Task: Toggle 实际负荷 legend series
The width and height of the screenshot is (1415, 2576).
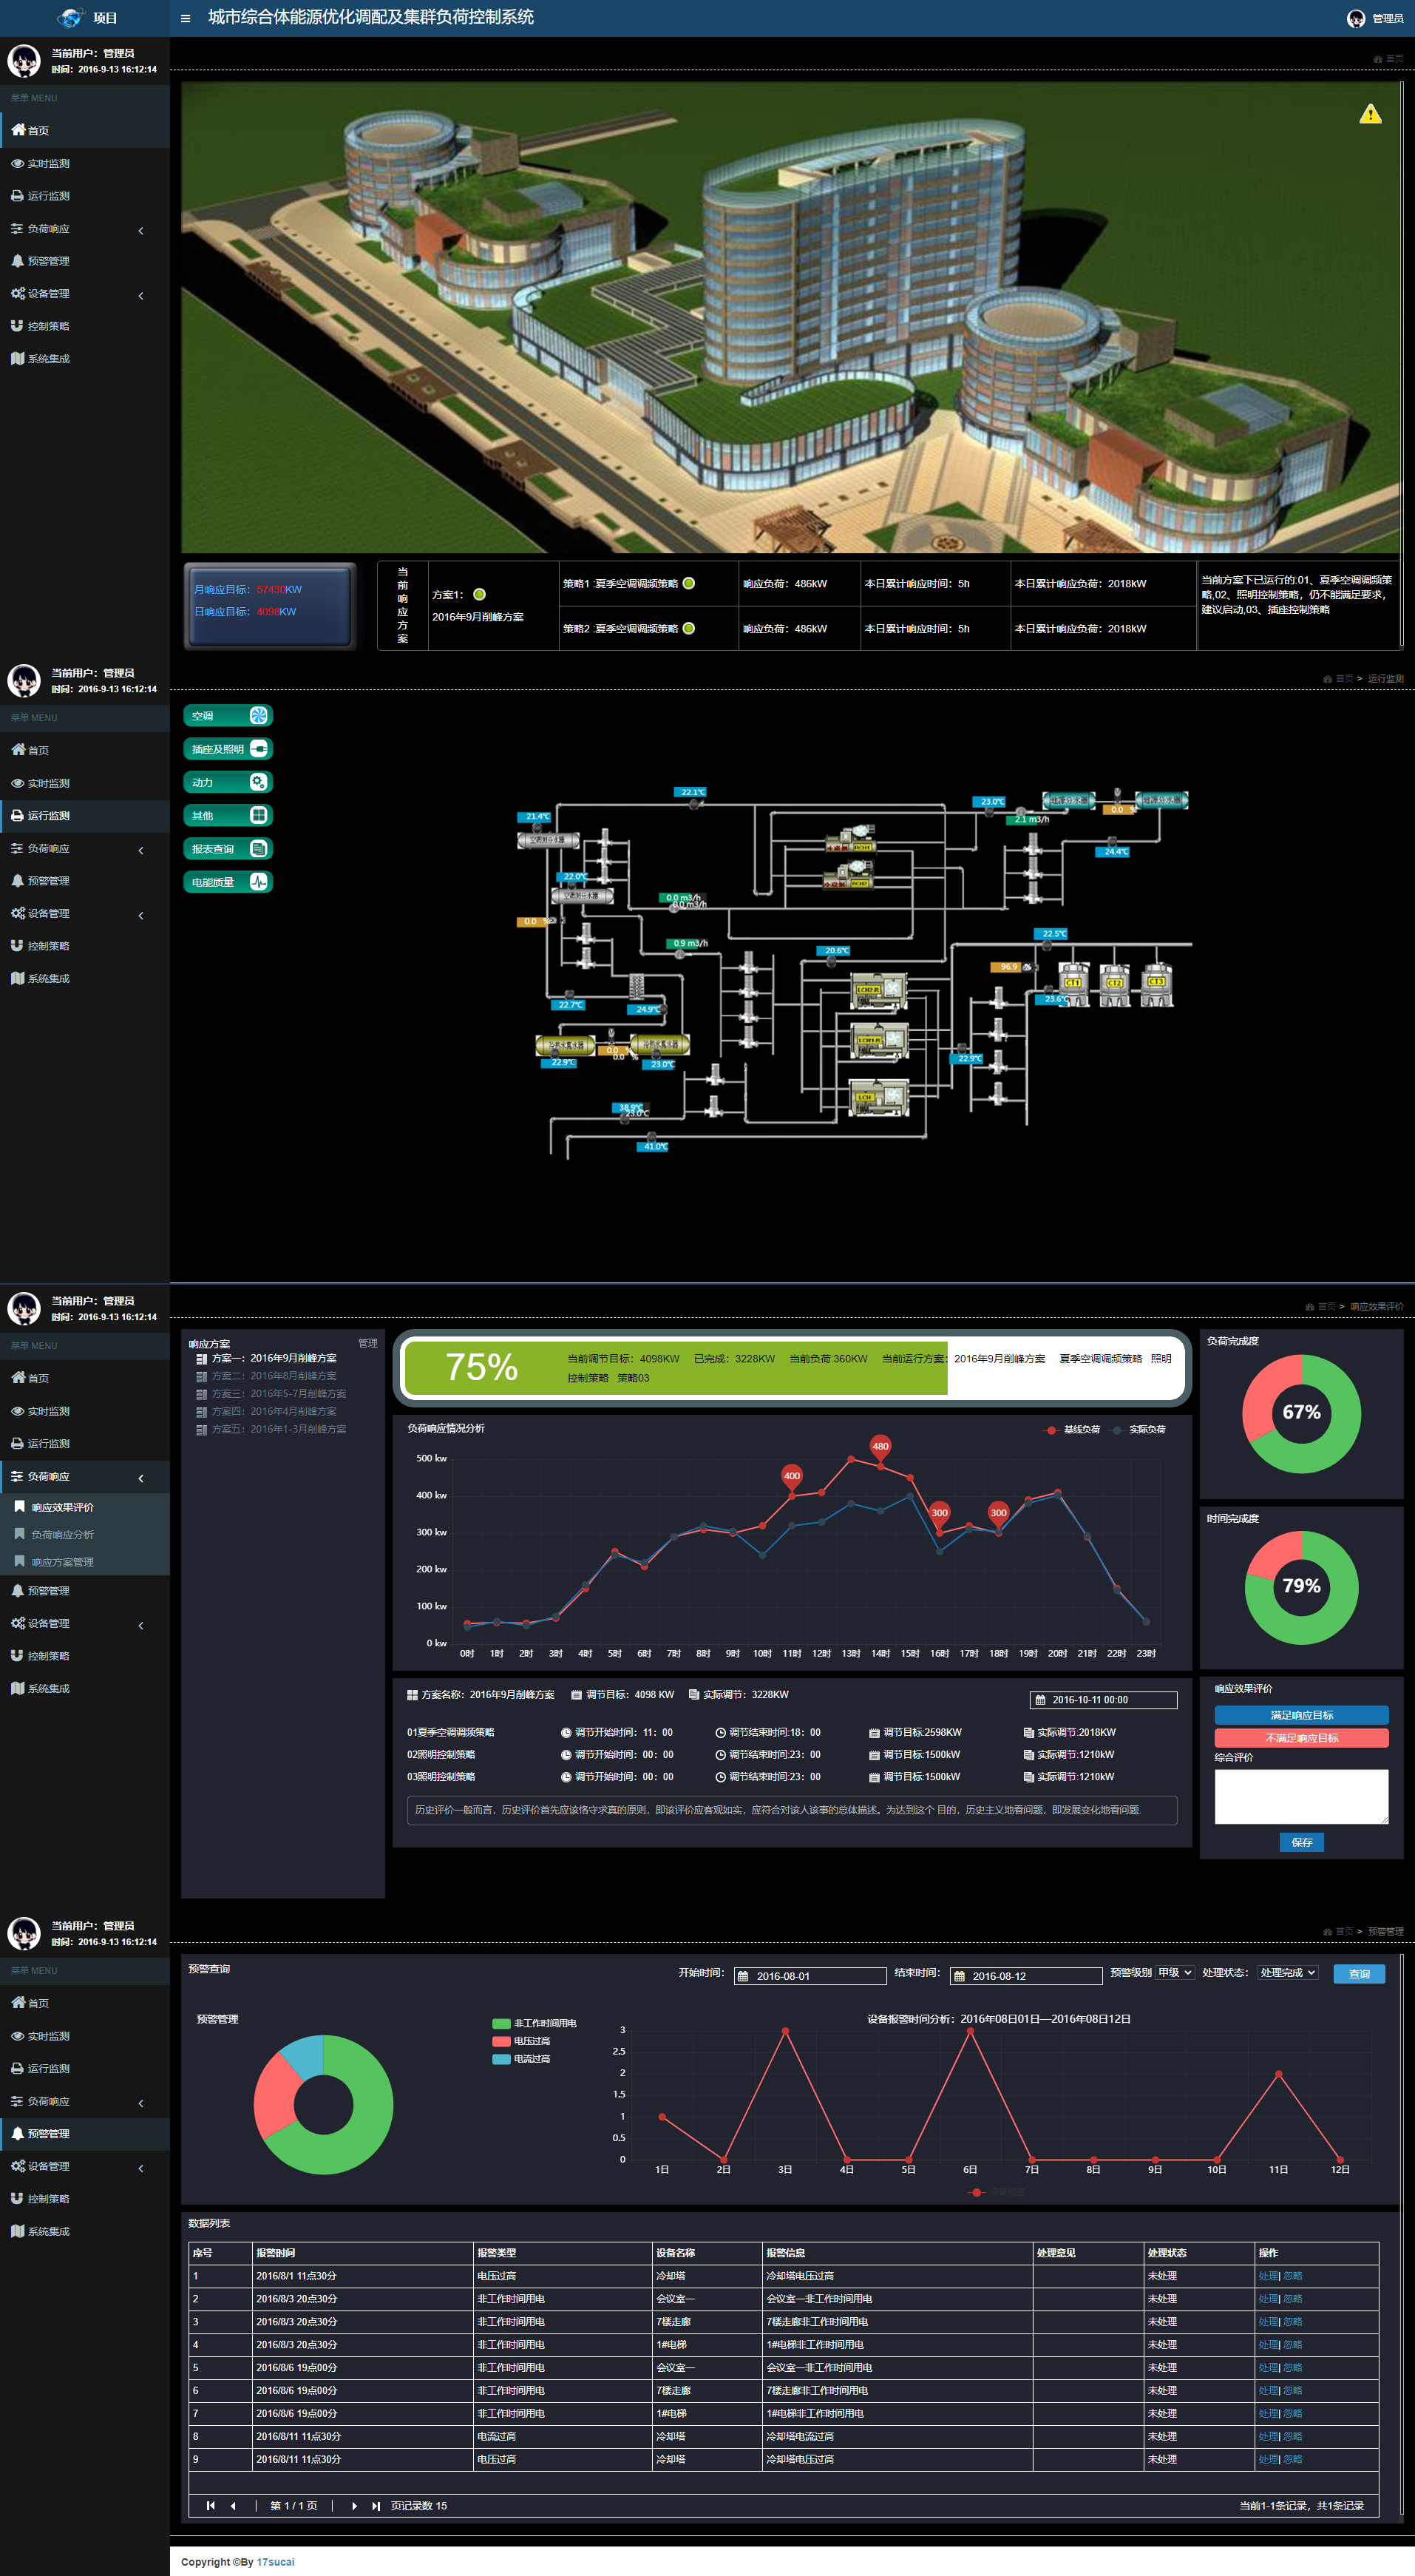Action: pyautogui.click(x=1139, y=1430)
